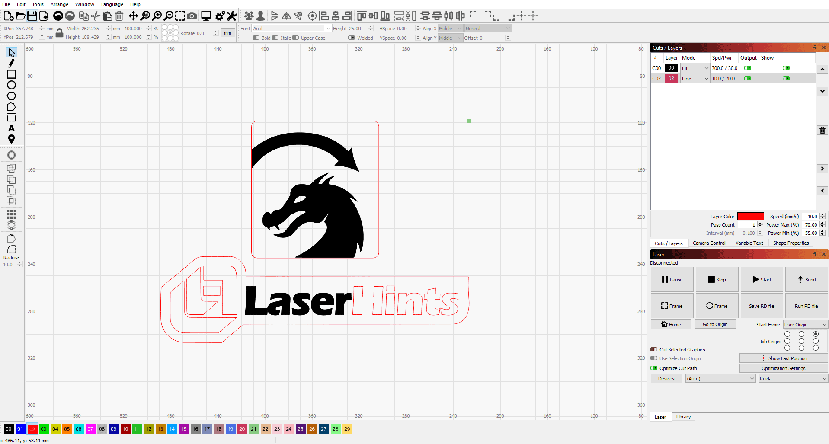
Task: Select the Edit Nodes pencil tool
Action: coord(11,63)
